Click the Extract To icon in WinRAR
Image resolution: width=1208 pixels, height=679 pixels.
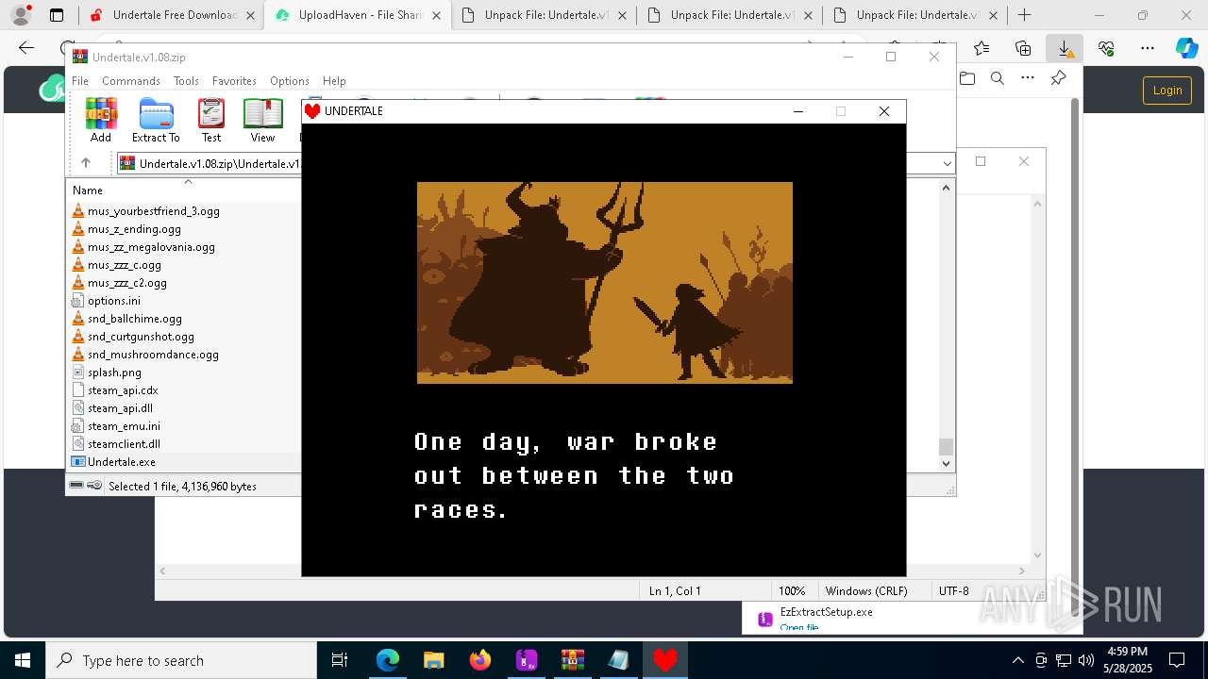(x=156, y=120)
